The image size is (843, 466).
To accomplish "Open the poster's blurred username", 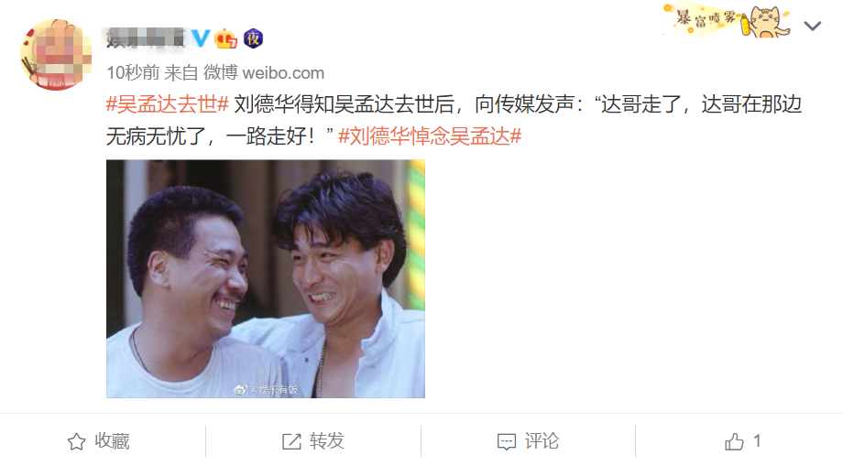I will click(x=147, y=38).
